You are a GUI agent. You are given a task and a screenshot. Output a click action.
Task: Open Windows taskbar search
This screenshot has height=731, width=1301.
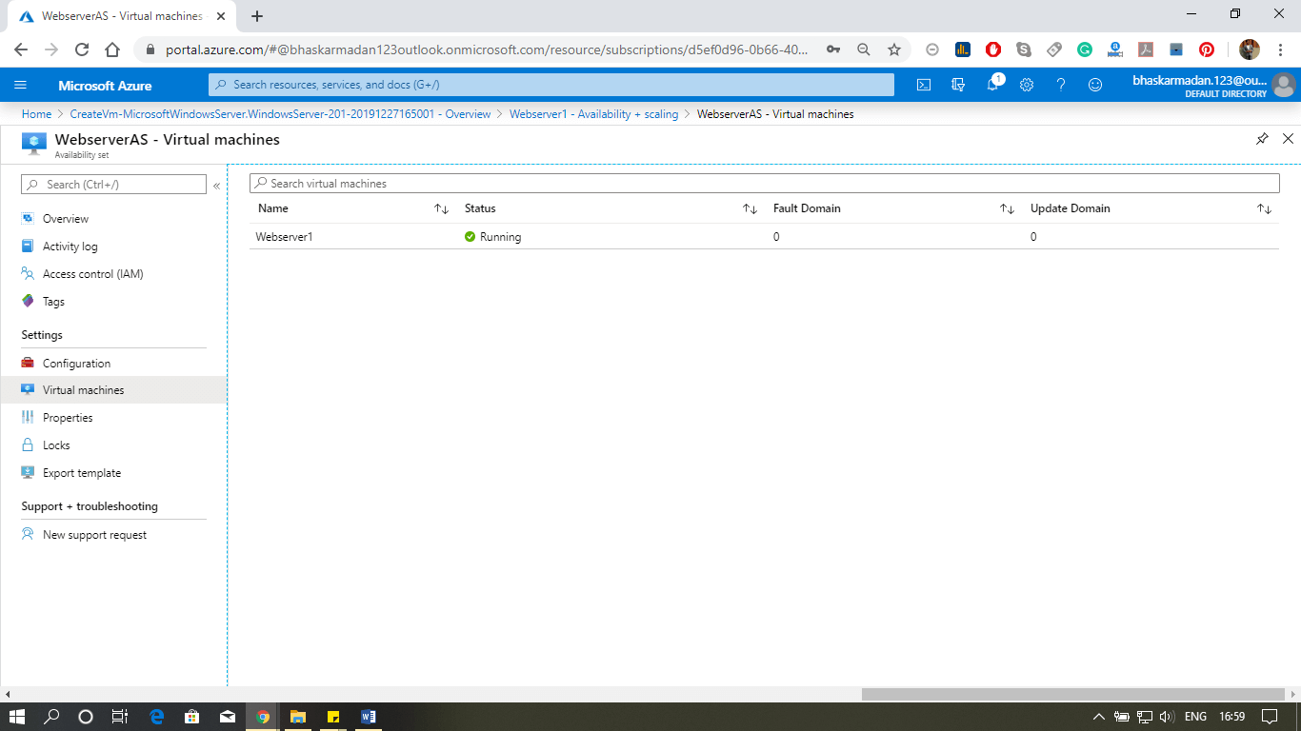click(51, 717)
